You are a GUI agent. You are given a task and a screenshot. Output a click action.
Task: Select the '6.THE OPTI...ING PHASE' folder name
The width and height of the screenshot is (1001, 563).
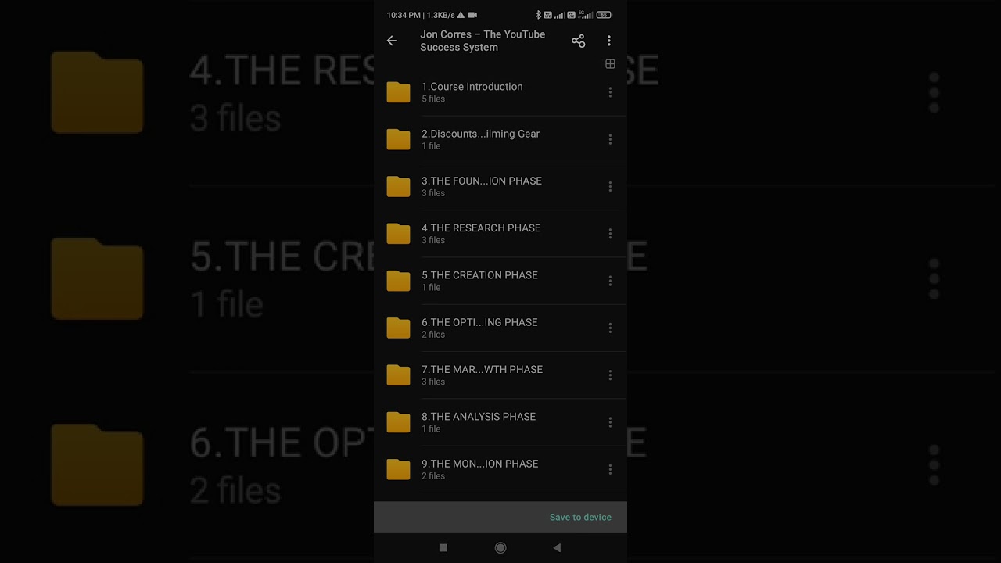pyautogui.click(x=479, y=322)
